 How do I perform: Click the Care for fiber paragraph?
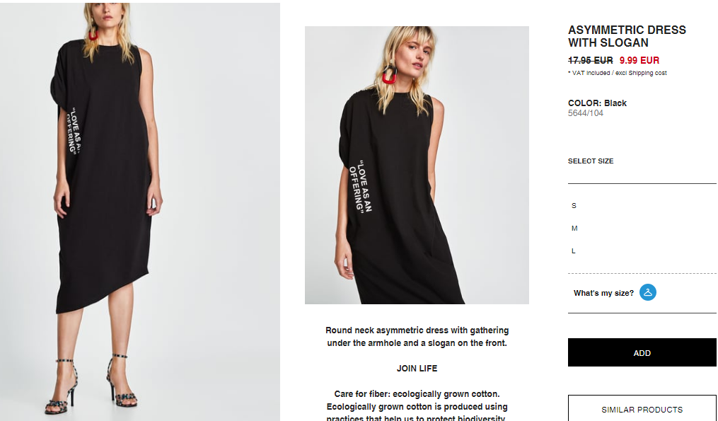417,406
